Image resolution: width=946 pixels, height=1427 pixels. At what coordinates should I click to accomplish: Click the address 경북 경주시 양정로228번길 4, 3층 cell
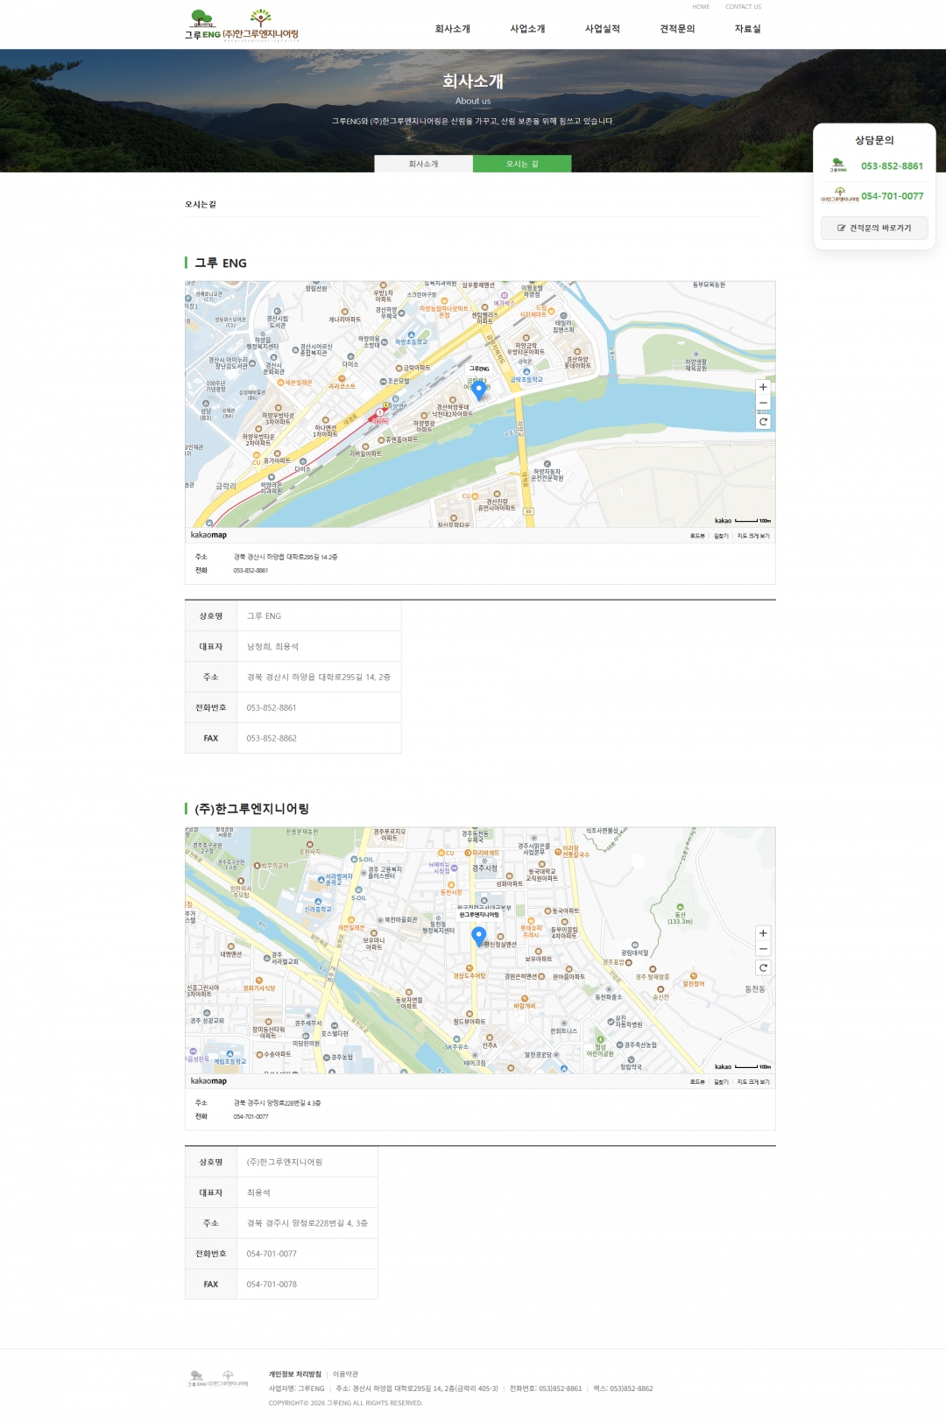coord(307,1223)
